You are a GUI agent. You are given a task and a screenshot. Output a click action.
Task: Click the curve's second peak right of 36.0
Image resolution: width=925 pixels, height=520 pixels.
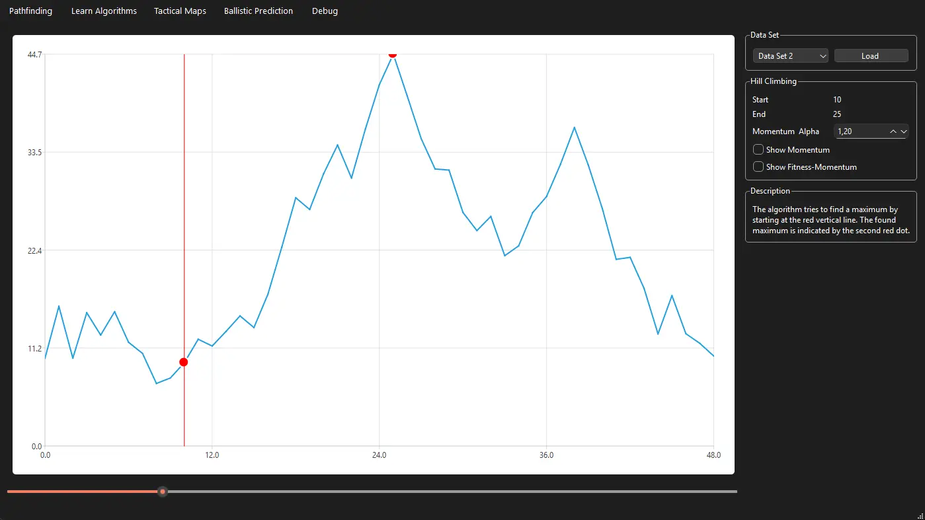(574, 128)
